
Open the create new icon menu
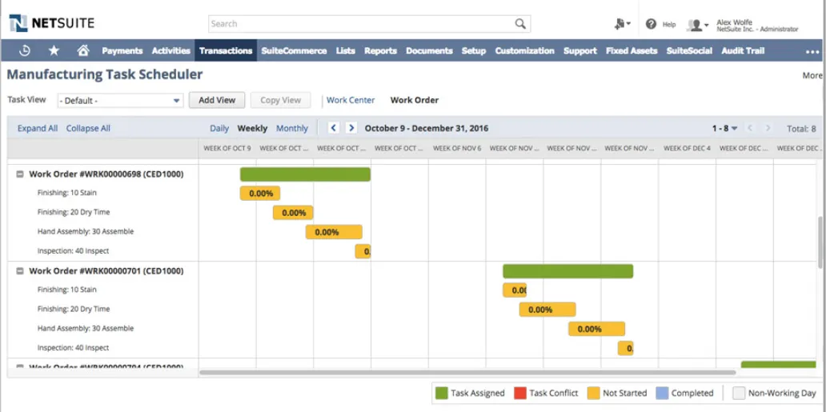pos(622,24)
